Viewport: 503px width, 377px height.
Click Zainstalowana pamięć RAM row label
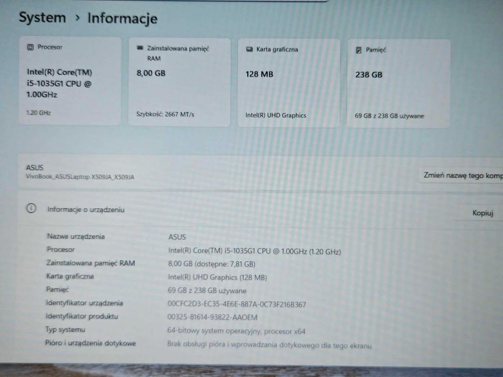pyautogui.click(x=91, y=263)
